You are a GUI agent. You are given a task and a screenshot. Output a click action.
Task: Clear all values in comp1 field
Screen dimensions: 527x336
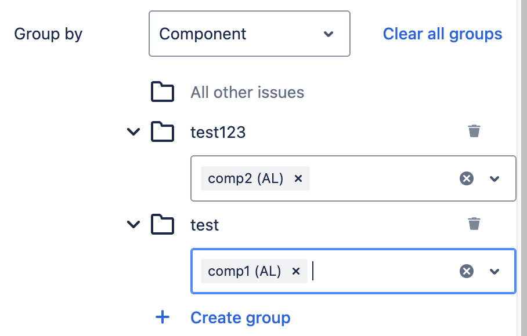(467, 271)
